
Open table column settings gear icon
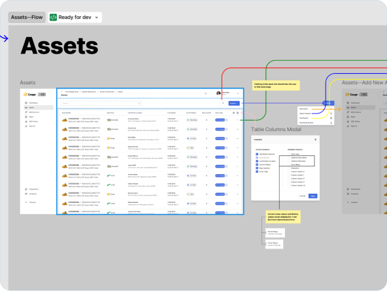click(234, 113)
